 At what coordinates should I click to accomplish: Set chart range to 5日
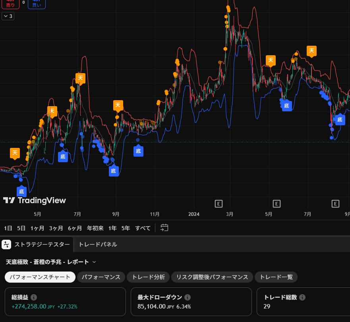(x=21, y=228)
